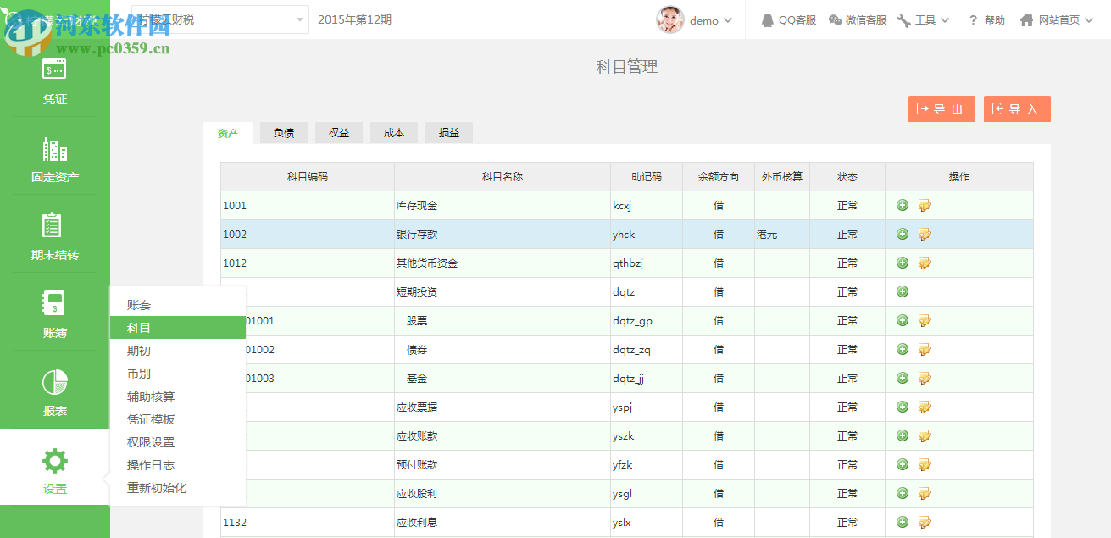
Task: Click the 导出 export button
Action: 942,108
